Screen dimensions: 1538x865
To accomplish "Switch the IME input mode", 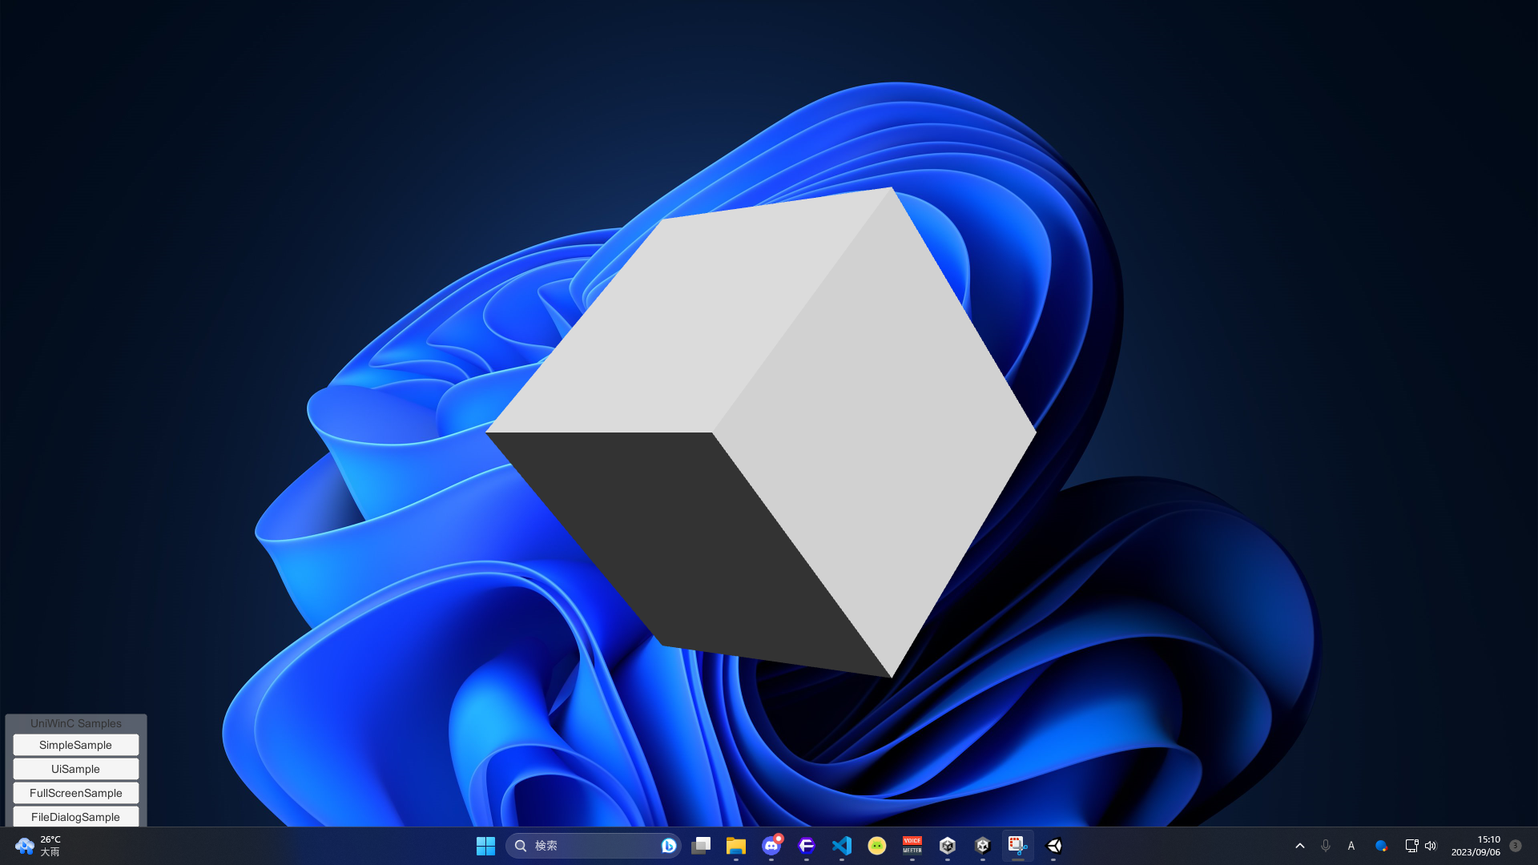I will point(1351,845).
